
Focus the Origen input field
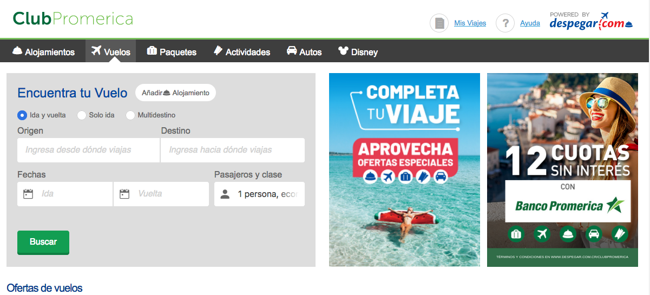pyautogui.click(x=88, y=150)
